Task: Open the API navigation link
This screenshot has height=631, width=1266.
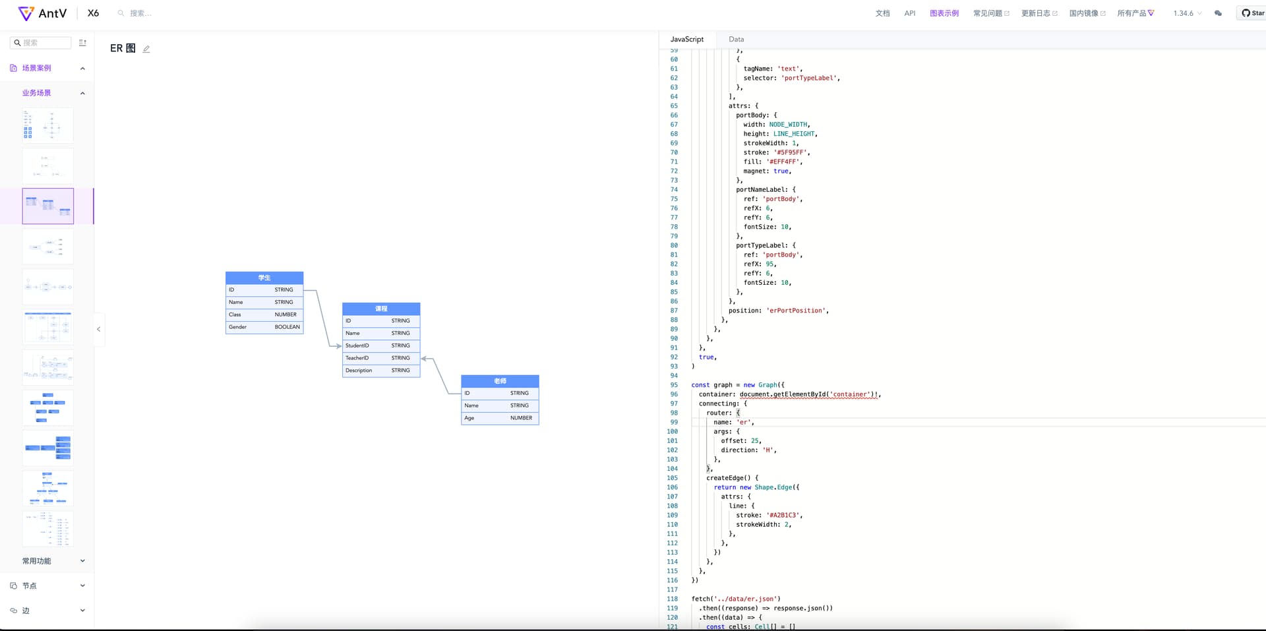Action: [x=910, y=13]
